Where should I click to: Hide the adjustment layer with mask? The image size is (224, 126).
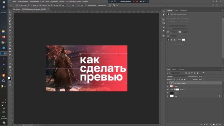pos(168,90)
